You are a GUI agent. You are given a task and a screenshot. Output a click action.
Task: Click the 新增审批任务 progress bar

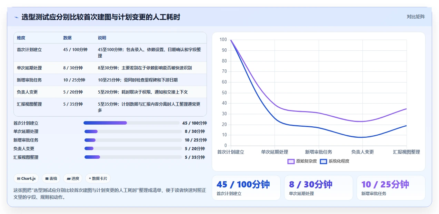(133, 140)
